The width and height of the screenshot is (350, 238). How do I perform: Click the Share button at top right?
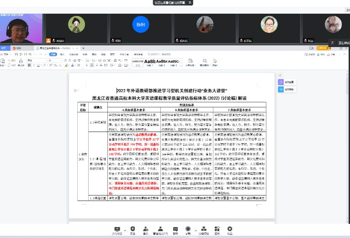pos(331,54)
